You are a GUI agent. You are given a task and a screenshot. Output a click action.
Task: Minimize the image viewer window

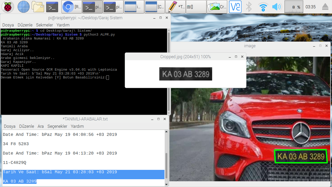pos(314,45)
